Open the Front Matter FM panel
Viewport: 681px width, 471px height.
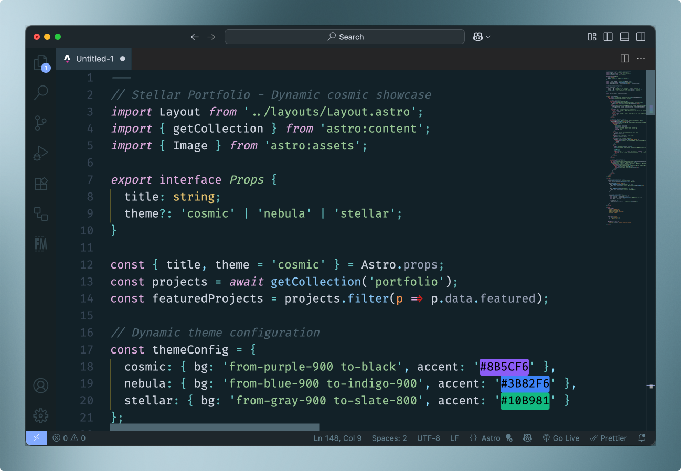(x=41, y=243)
